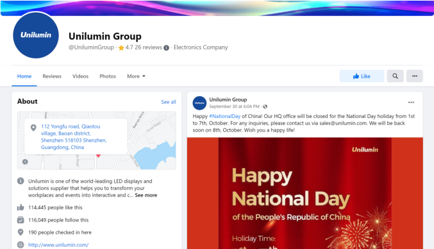Click the map location pin icon

pos(33,128)
